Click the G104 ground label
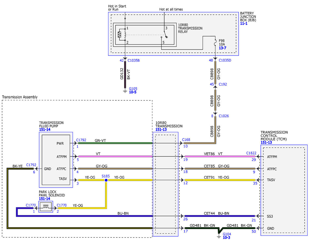The image size is (311, 240). 227,234
